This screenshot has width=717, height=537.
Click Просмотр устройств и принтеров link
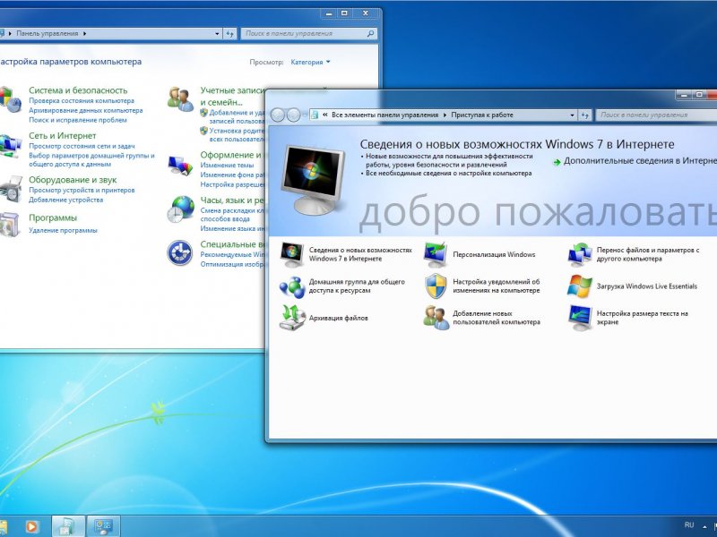[82, 190]
